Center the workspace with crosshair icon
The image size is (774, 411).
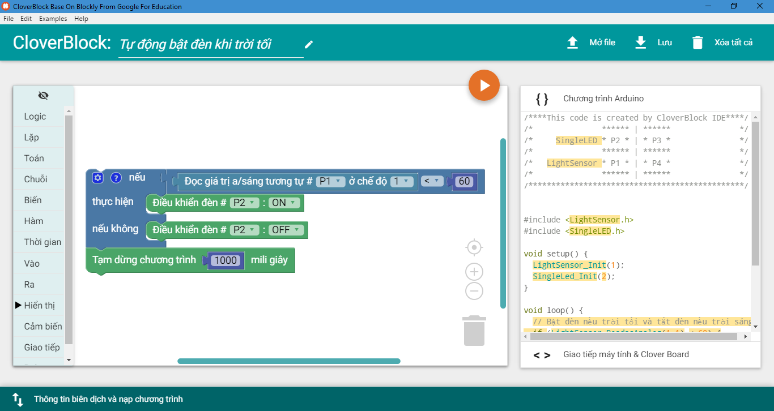[474, 247]
